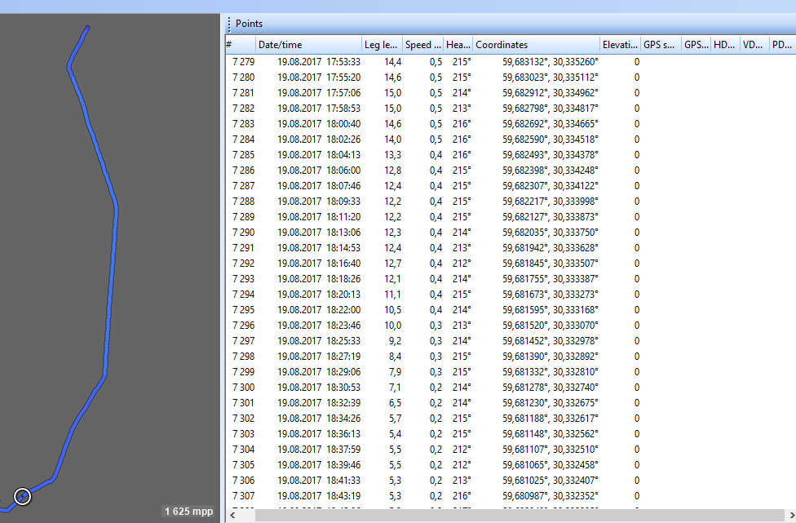Click the circular point marker on the track

[23, 496]
